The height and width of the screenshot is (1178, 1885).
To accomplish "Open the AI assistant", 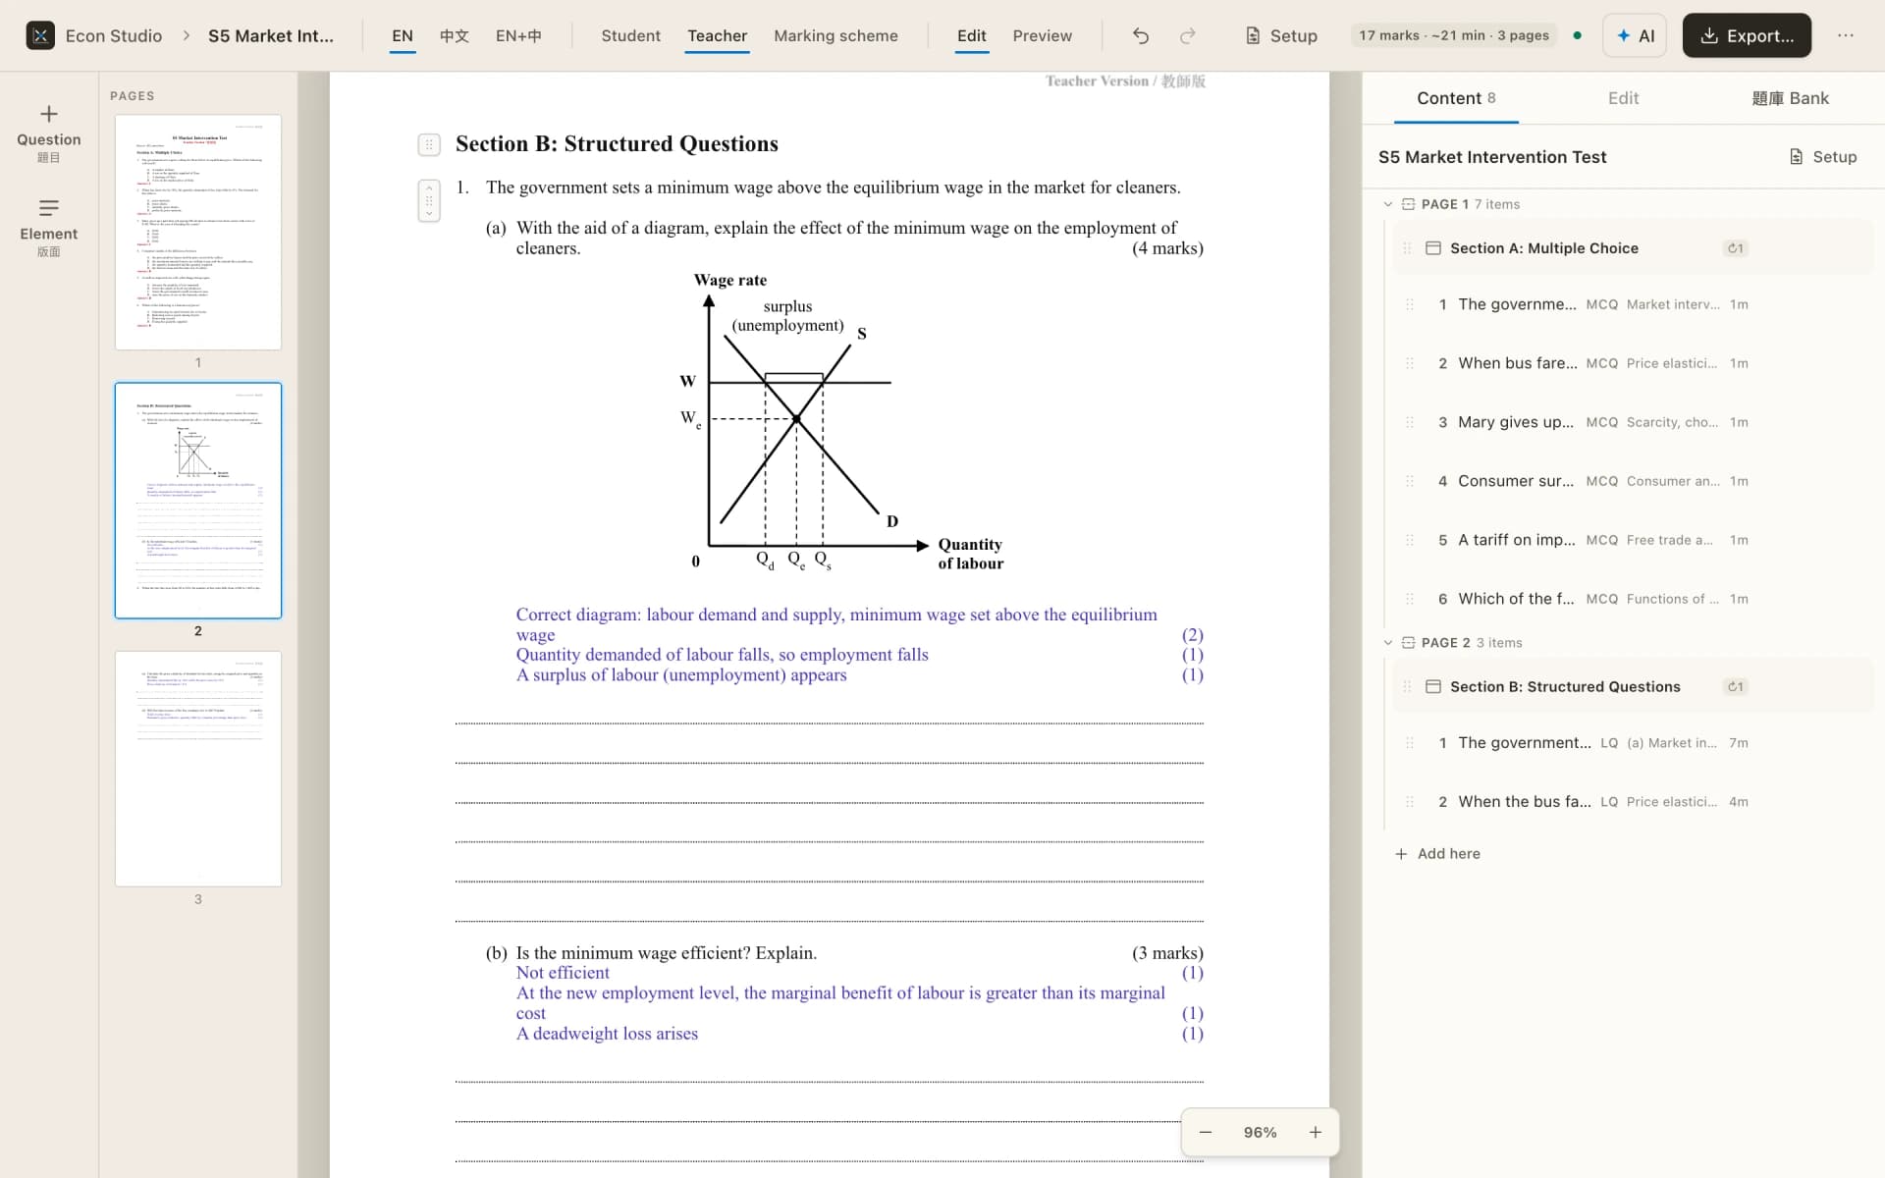I will (1635, 35).
